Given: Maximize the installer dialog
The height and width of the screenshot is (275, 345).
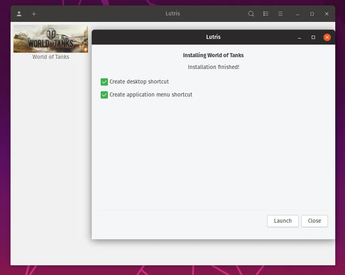Looking at the screenshot, I should point(313,37).
